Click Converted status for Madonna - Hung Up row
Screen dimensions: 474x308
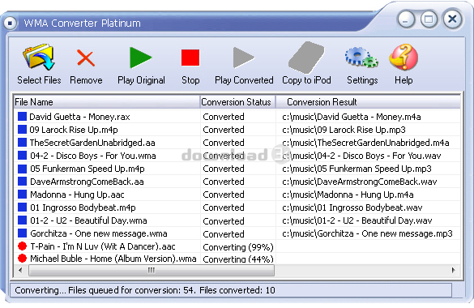click(x=224, y=195)
